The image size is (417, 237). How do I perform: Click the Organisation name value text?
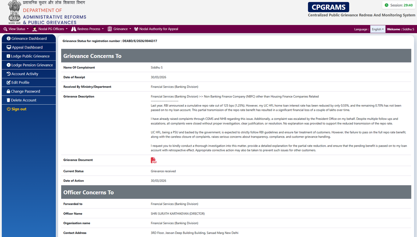pyautogui.click(x=174, y=223)
